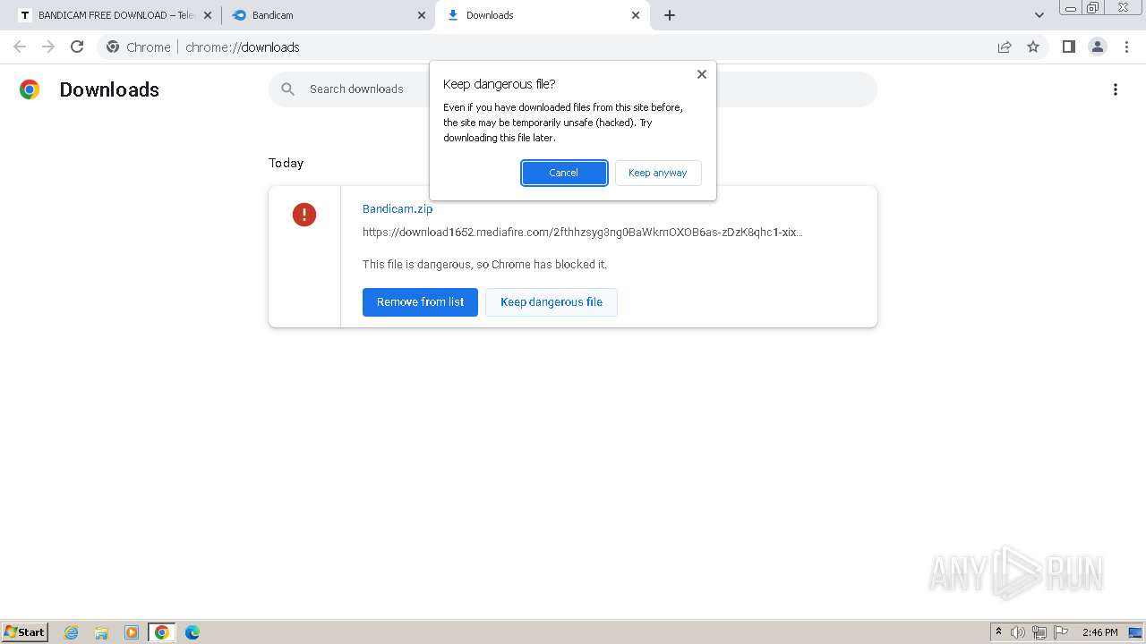Close the Downloads tab
The width and height of the screenshot is (1146, 644).
click(x=636, y=15)
